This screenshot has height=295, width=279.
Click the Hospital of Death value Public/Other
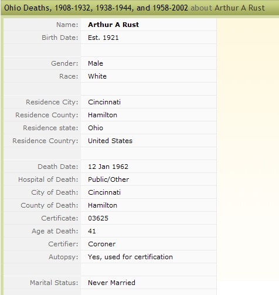[x=108, y=179]
